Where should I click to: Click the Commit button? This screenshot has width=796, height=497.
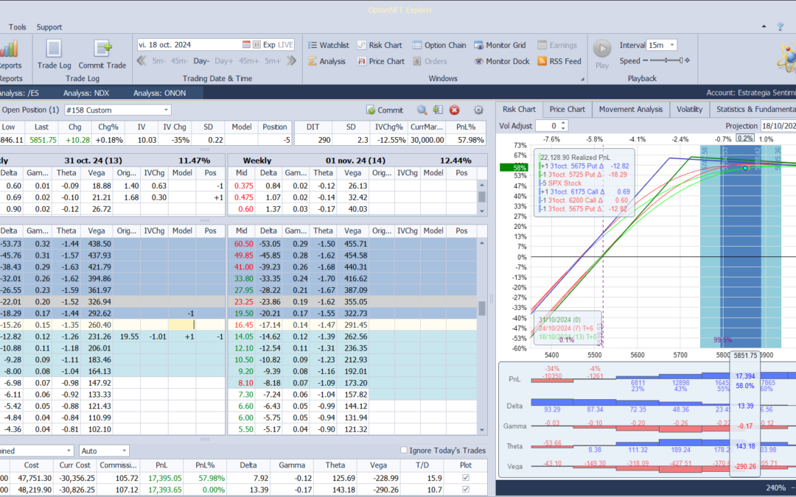tap(385, 110)
